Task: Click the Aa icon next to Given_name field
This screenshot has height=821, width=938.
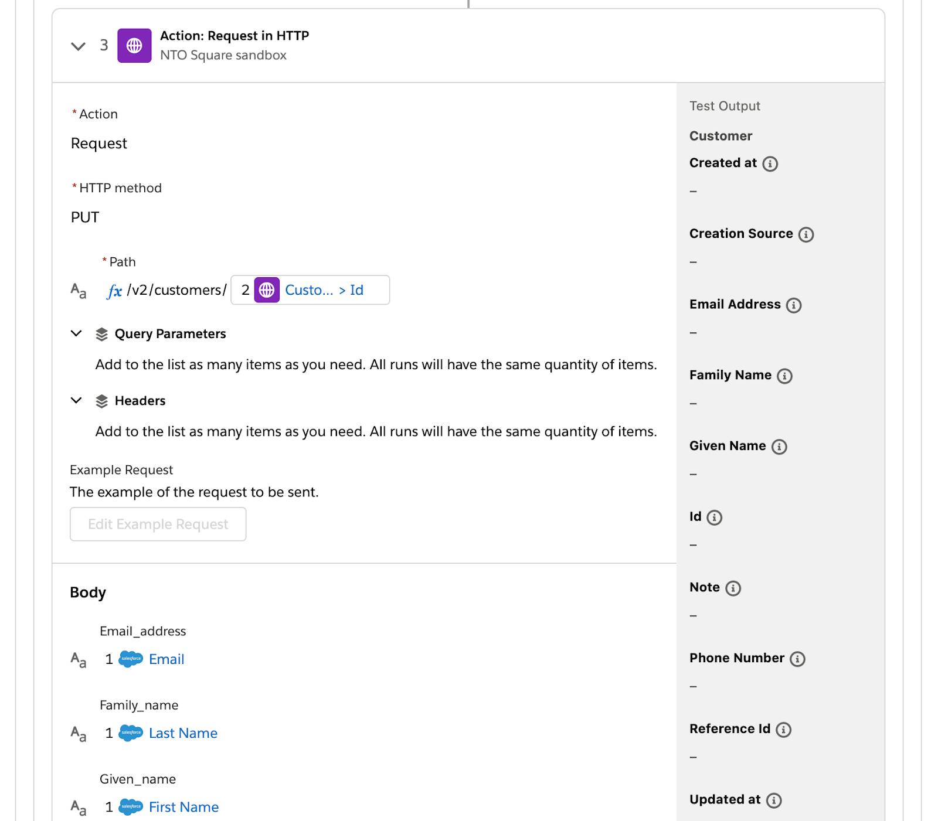Action: pos(79,808)
